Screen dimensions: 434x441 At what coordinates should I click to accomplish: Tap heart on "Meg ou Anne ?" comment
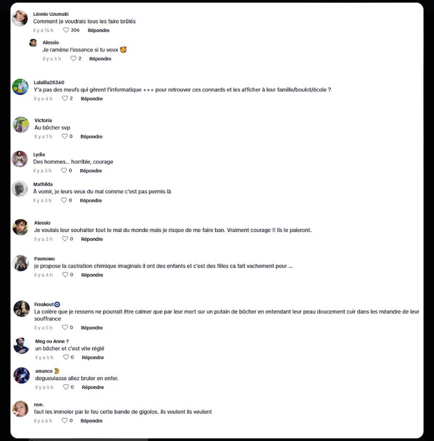(x=66, y=357)
